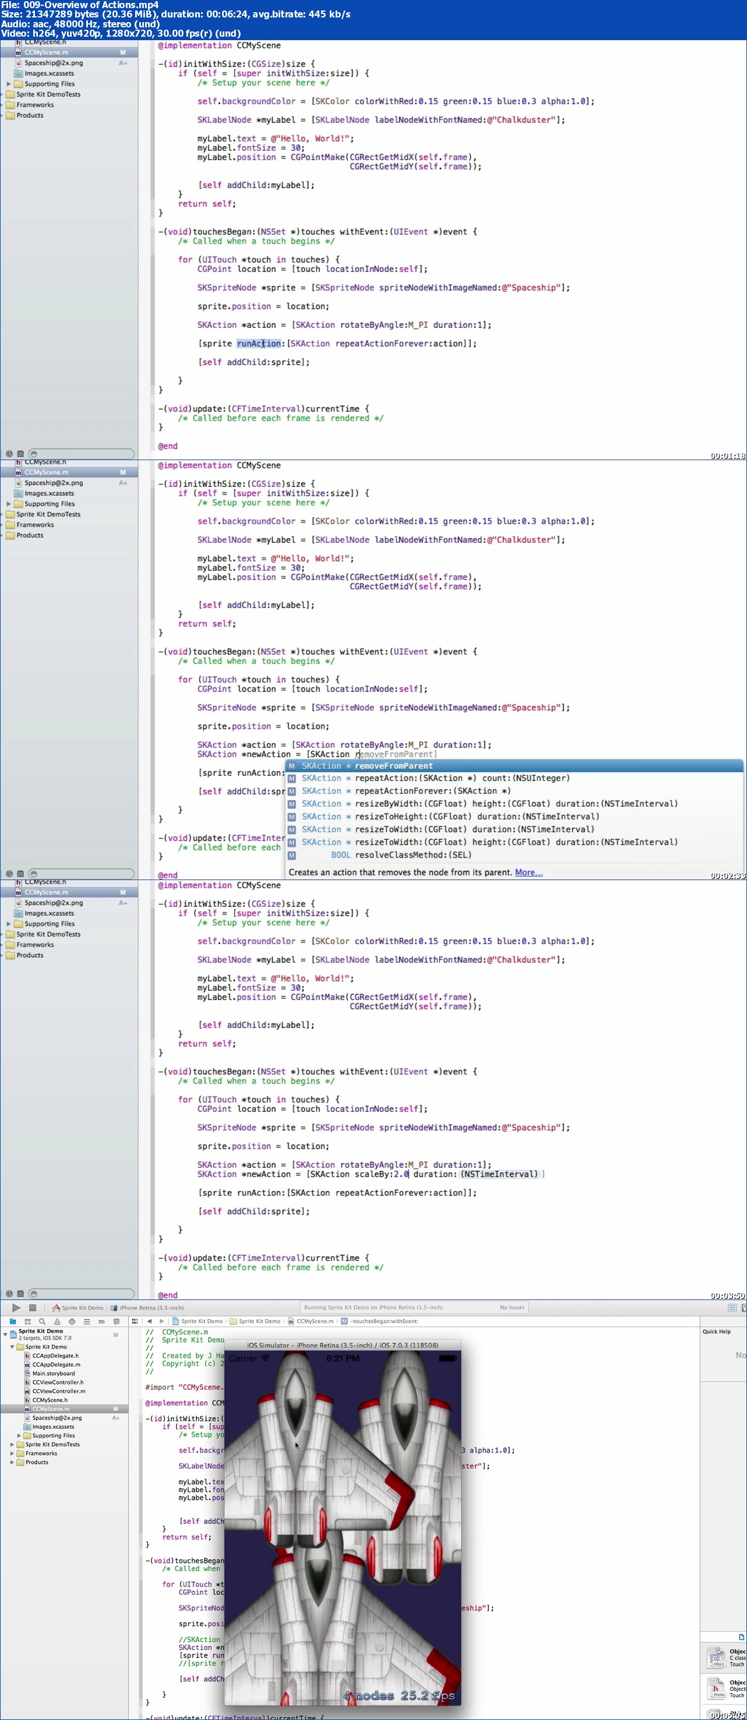Click the Sprite Kit Demo project in jump bar

tap(197, 1320)
